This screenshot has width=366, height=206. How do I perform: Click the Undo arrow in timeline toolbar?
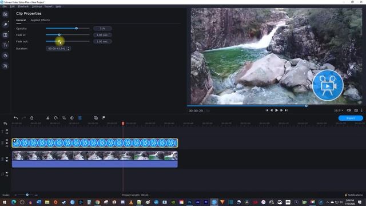(x=15, y=118)
